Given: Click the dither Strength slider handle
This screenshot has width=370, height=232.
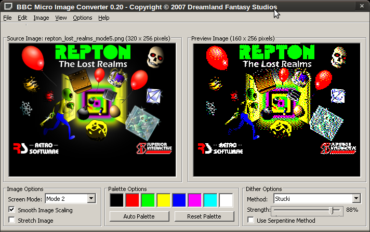Looking at the screenshot, I should coord(332,210).
